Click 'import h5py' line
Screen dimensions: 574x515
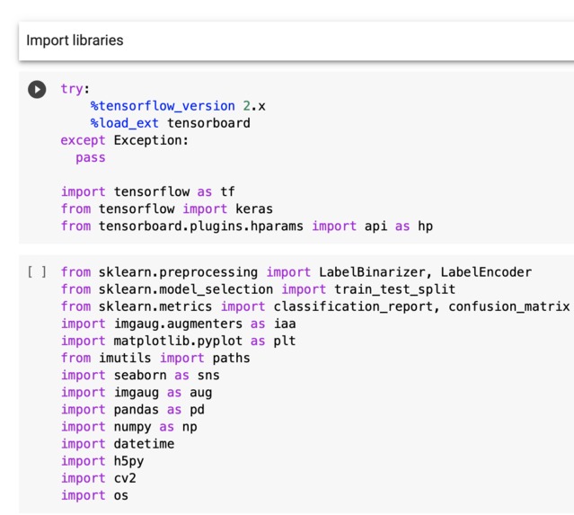[x=102, y=461]
